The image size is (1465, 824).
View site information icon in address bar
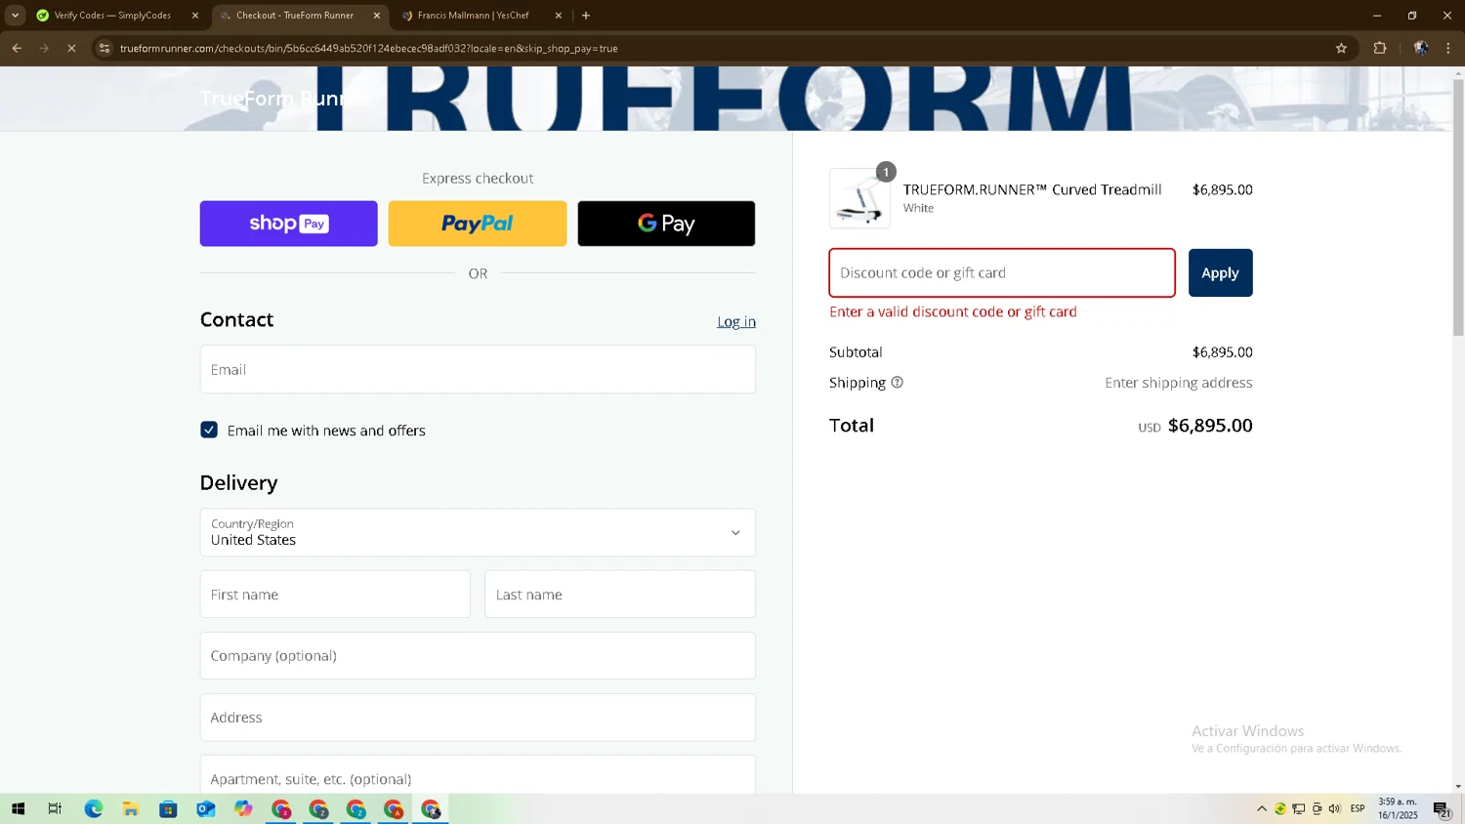click(105, 48)
